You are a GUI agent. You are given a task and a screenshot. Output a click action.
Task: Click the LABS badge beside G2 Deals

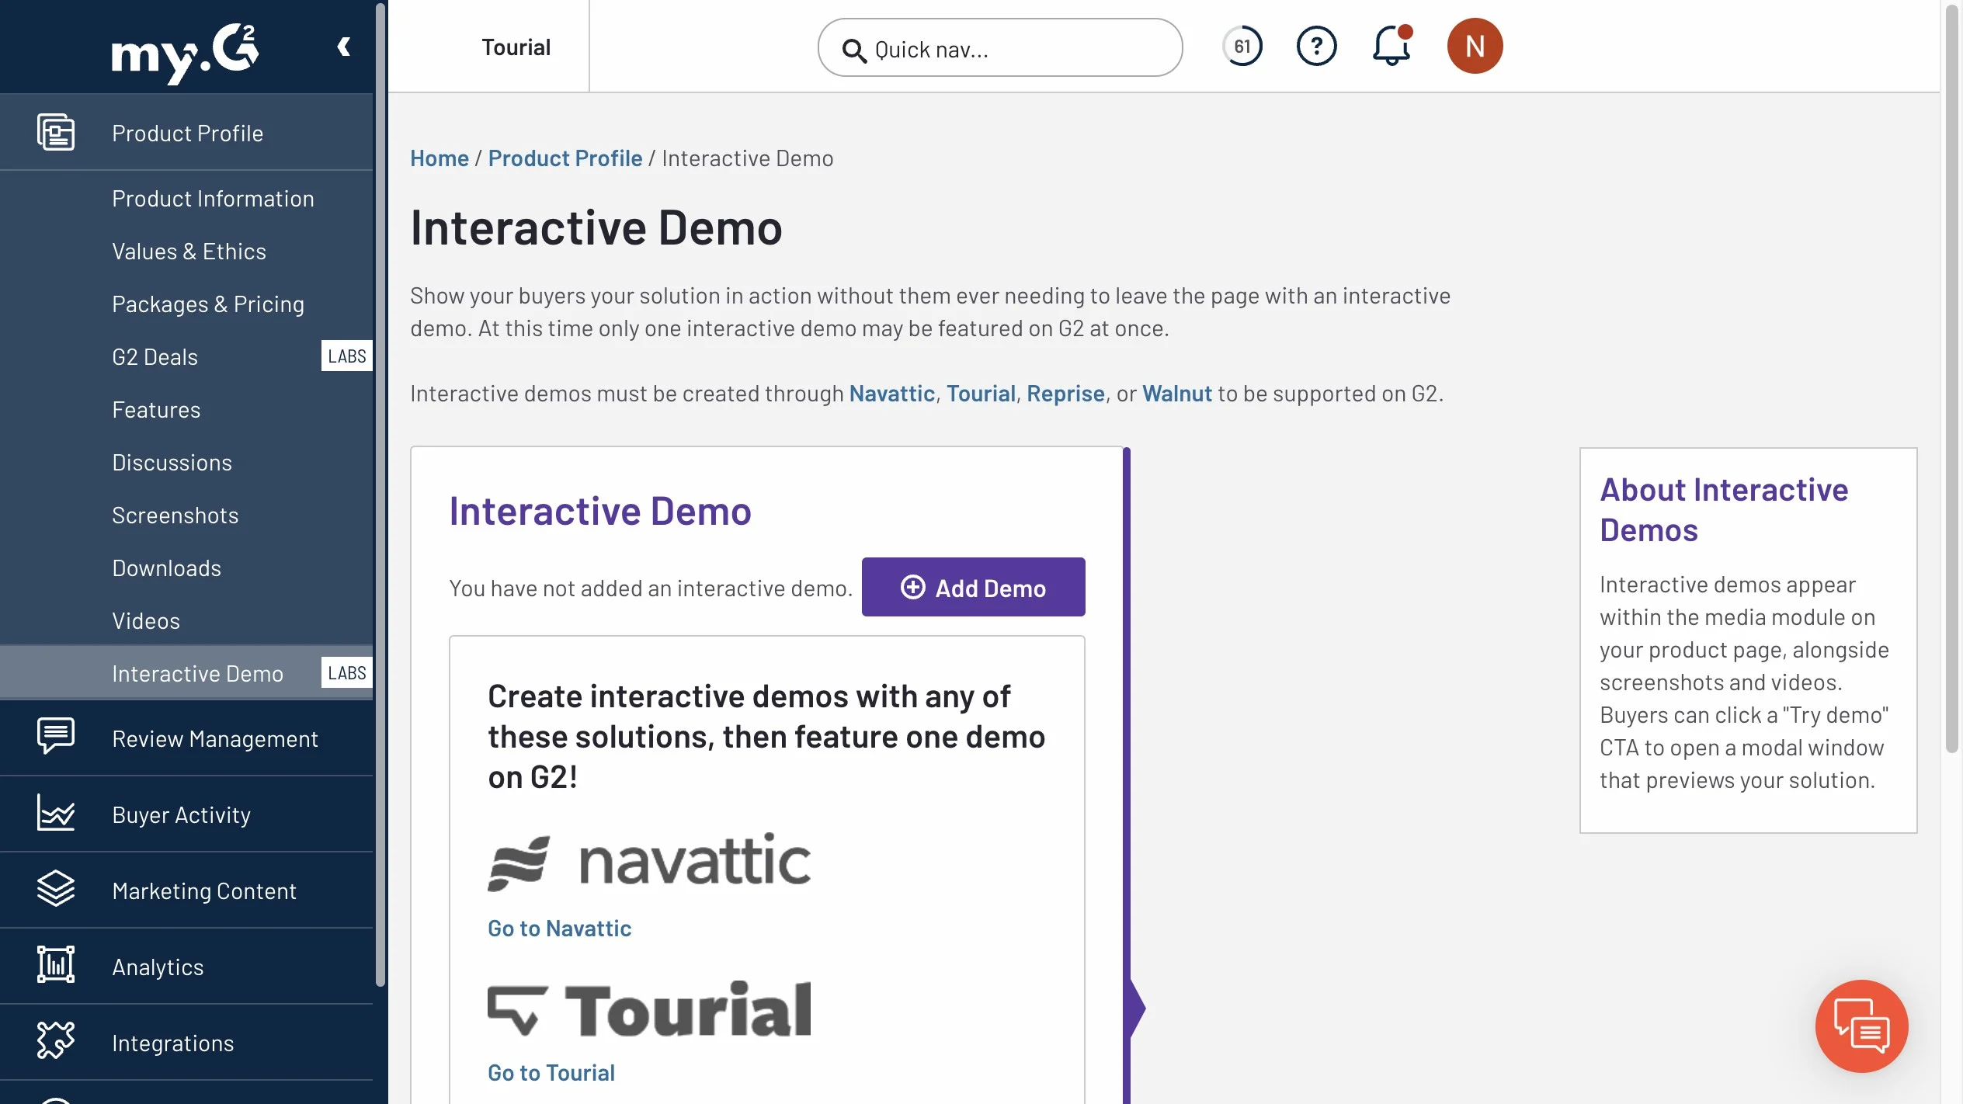coord(347,356)
